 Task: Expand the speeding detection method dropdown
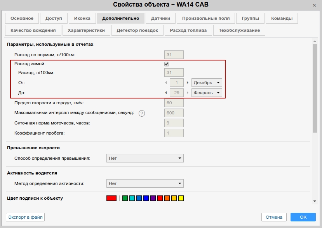point(145,158)
